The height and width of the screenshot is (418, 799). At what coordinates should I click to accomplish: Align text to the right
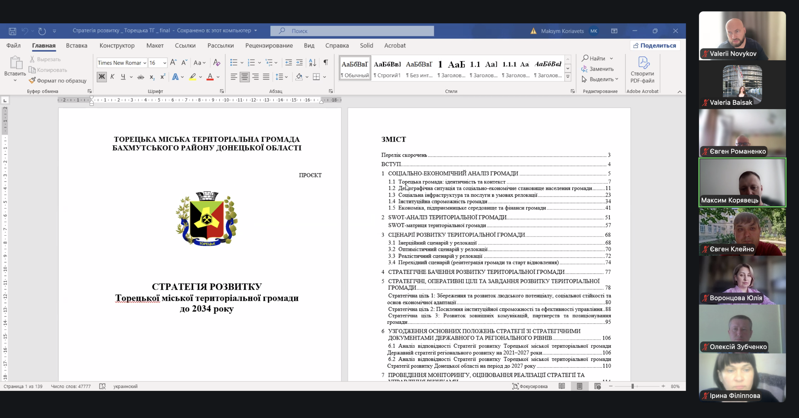coord(255,77)
